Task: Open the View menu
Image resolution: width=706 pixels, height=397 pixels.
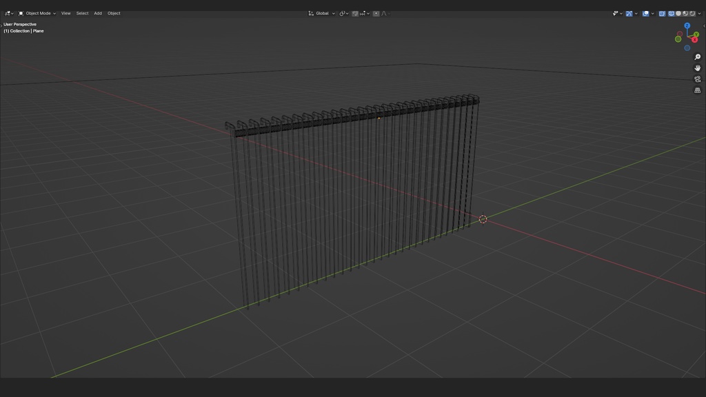Action: click(65, 13)
